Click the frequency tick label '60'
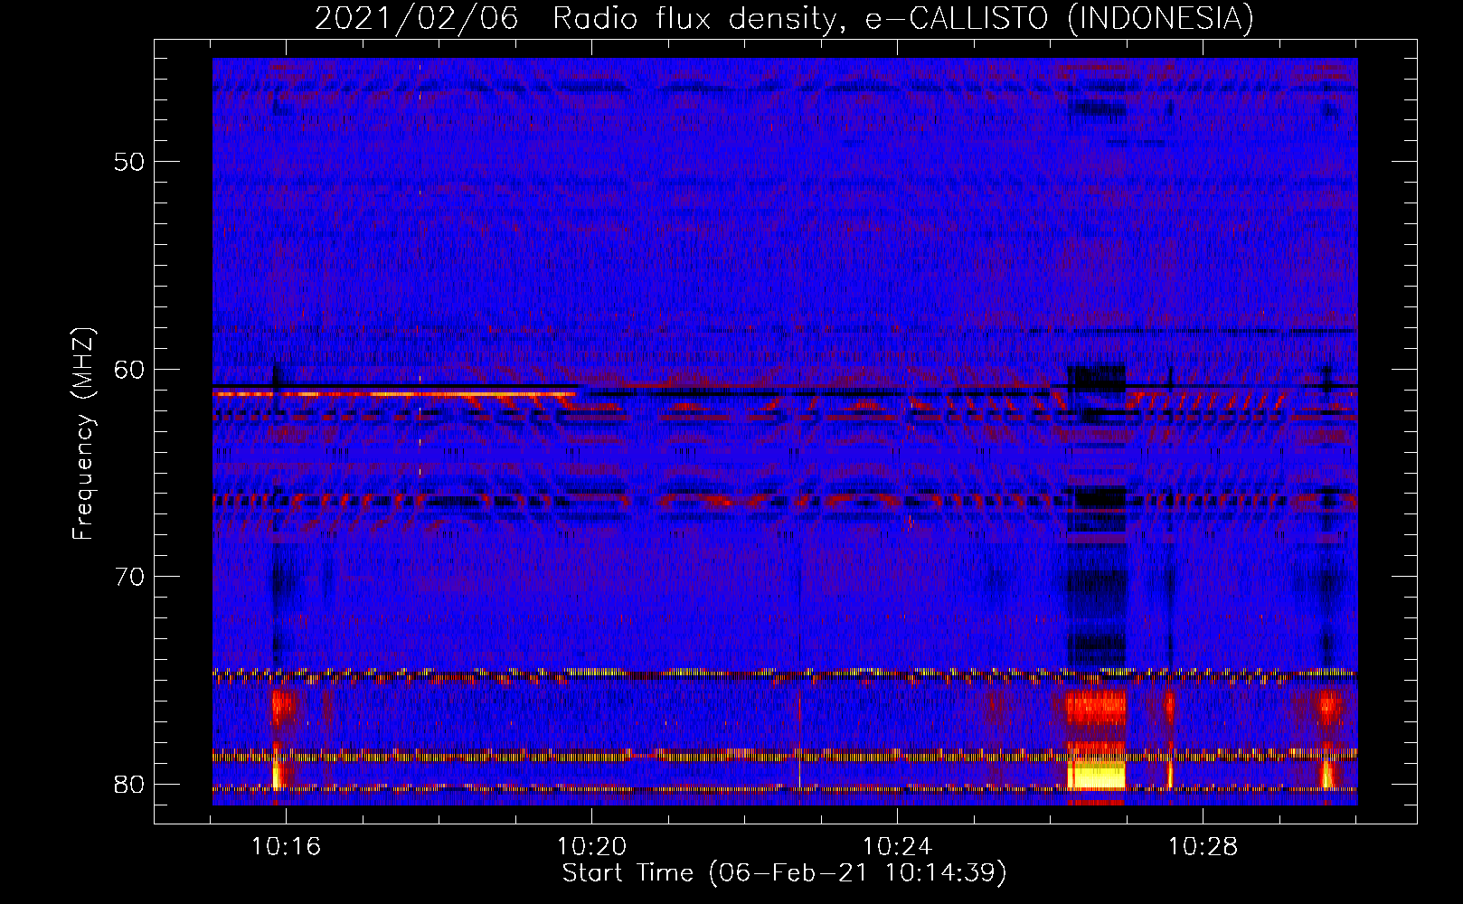This screenshot has height=904, width=1463. pyautogui.click(x=130, y=370)
